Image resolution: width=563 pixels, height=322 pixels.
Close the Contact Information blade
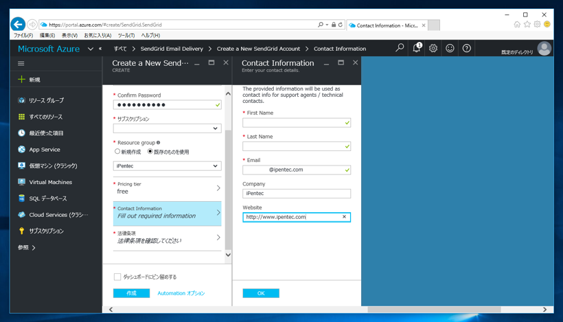pos(355,62)
